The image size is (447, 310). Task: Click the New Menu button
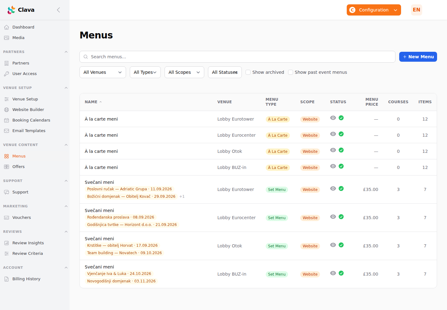click(418, 57)
